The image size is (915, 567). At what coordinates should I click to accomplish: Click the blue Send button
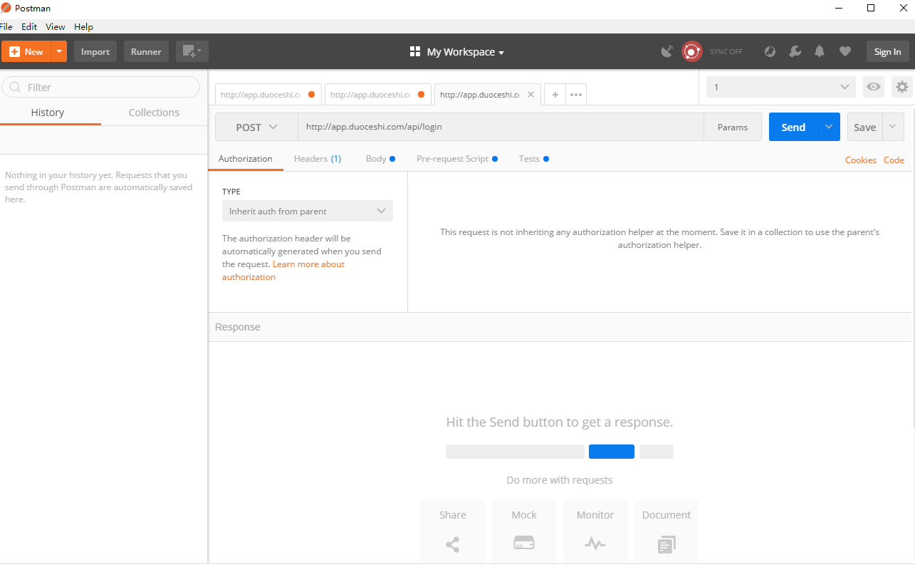(793, 127)
